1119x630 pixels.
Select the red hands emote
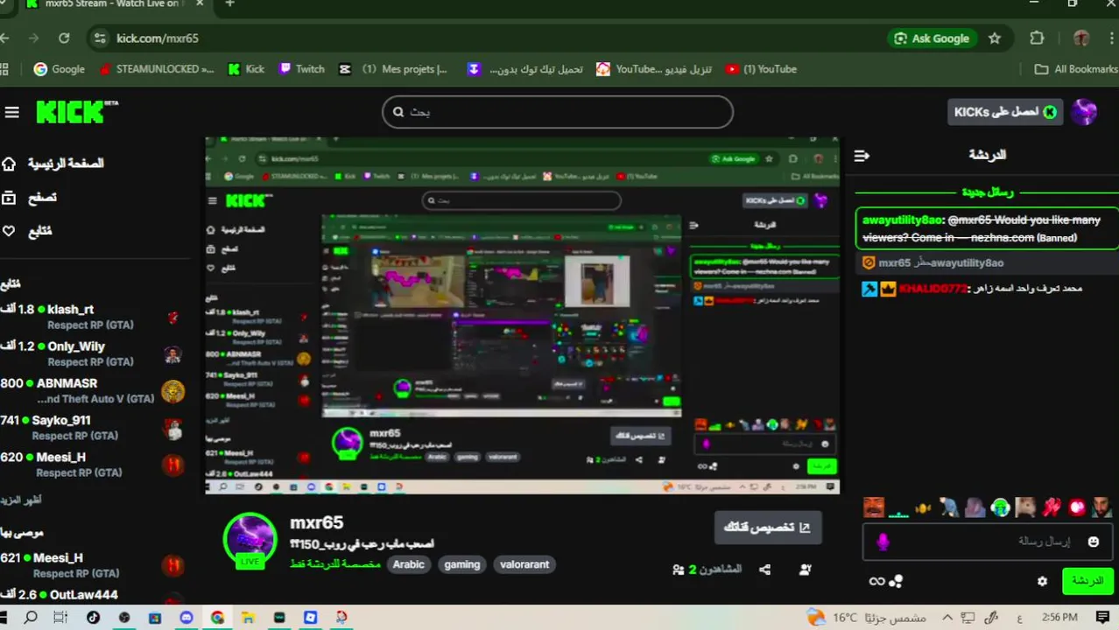pos(1051,507)
